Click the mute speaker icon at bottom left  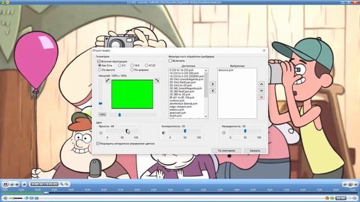coord(5,198)
